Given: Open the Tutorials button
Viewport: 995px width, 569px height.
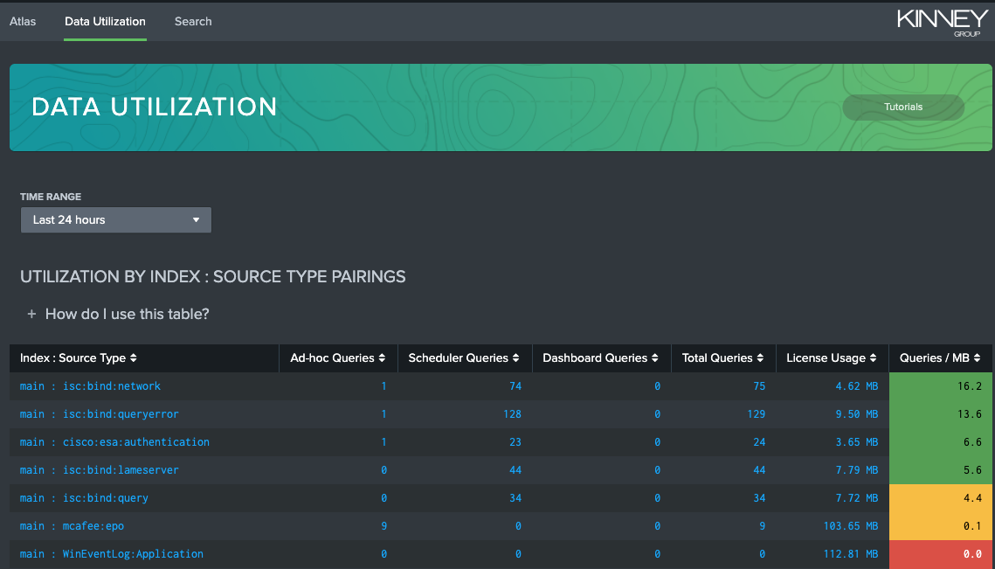Looking at the screenshot, I should click(903, 107).
